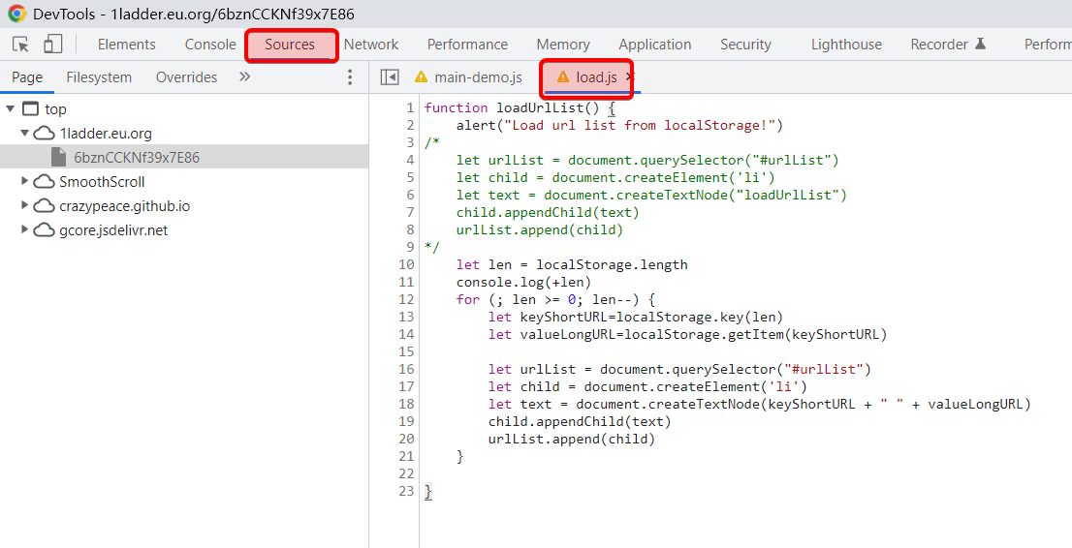Open the Overrides navigator tab
1072x548 pixels.
(186, 77)
